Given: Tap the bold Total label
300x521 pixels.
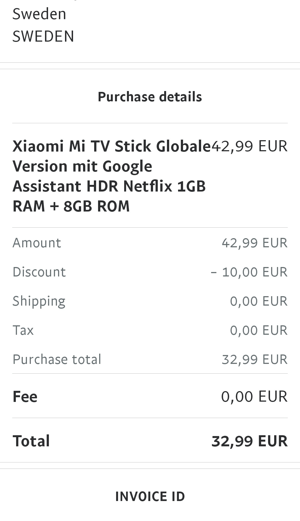Looking at the screenshot, I should click(31, 441).
